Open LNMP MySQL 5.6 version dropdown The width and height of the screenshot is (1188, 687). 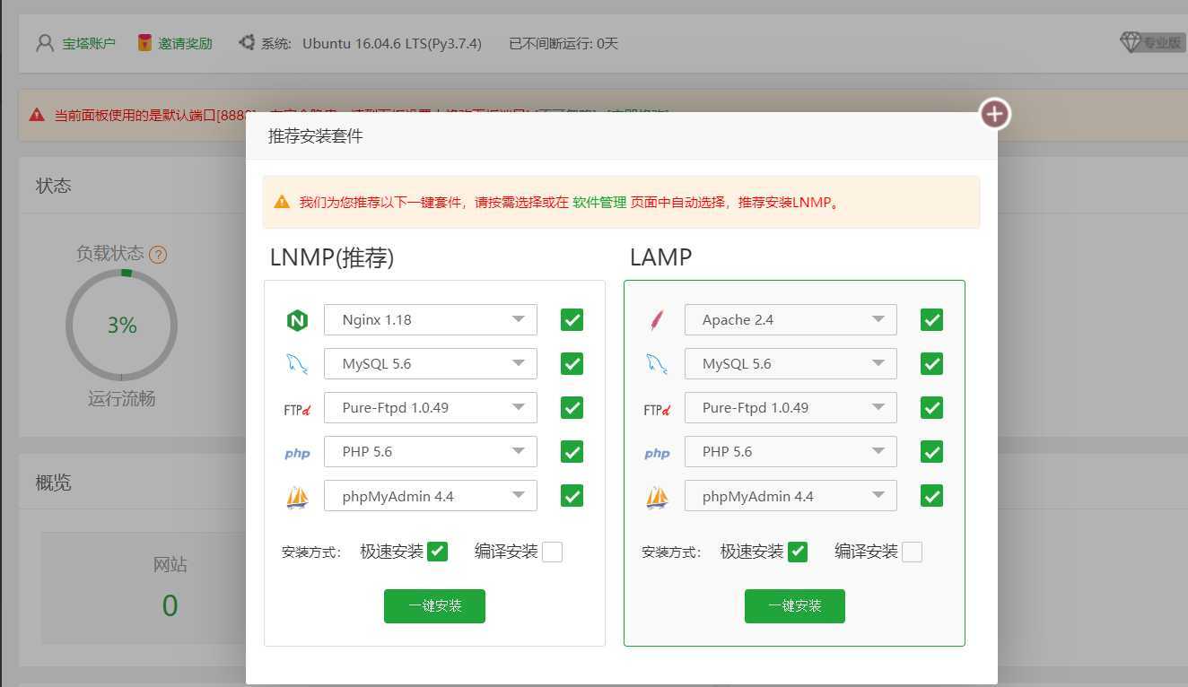coord(431,364)
